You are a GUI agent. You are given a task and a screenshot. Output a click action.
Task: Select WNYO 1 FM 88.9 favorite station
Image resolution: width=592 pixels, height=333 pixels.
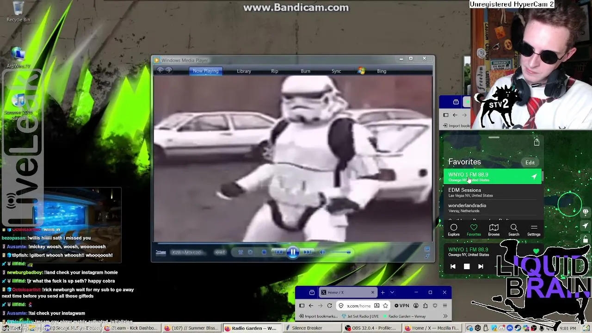[x=492, y=177]
